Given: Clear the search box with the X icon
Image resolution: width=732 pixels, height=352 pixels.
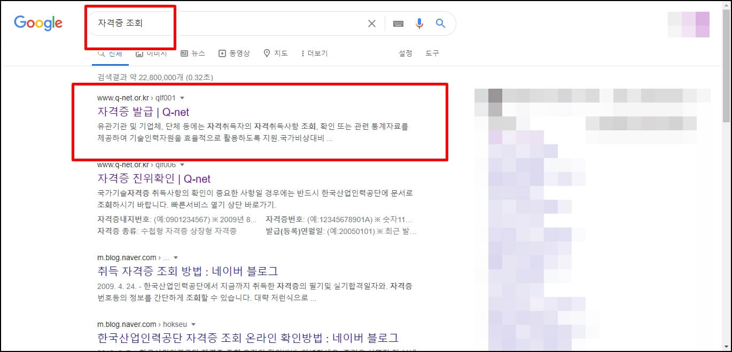Looking at the screenshot, I should 372,24.
